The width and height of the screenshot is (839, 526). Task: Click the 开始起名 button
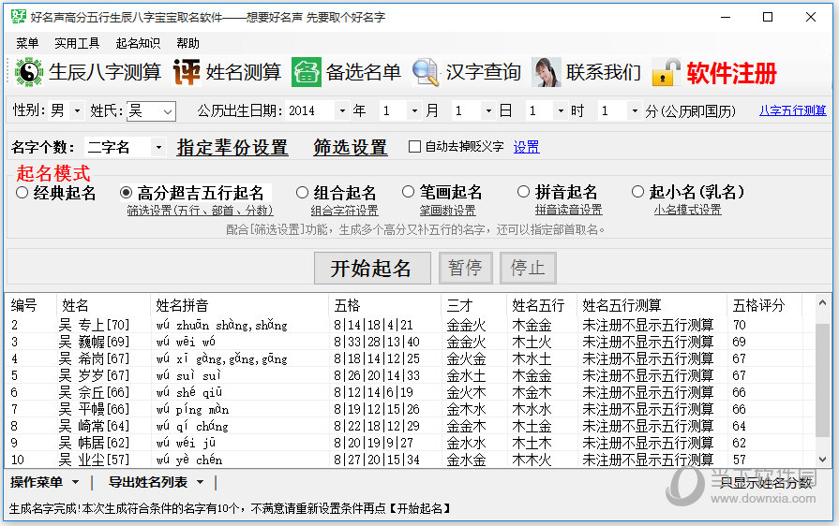[372, 268]
